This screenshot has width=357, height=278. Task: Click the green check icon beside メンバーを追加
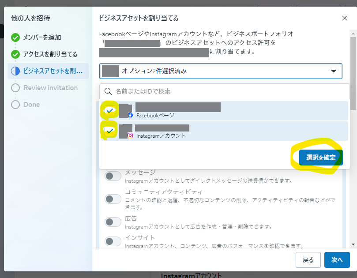coord(15,38)
